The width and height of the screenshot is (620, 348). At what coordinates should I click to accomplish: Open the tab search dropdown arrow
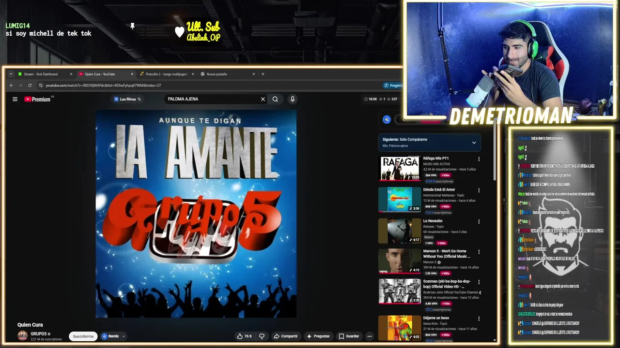coord(11,74)
